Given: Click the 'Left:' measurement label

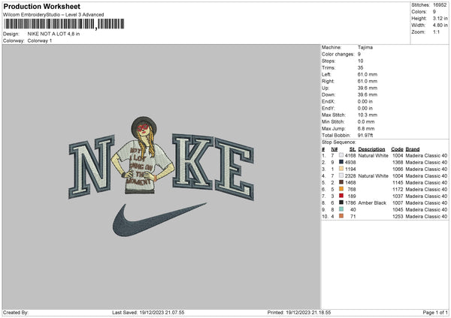Looking at the screenshot, I should pyautogui.click(x=326, y=74).
